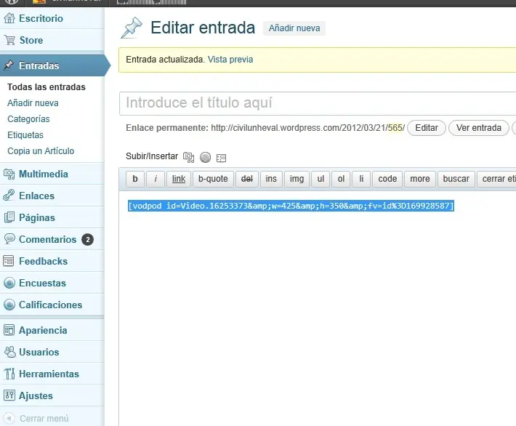Open the Páginas menu label
The width and height of the screenshot is (516, 426).
[x=37, y=217]
